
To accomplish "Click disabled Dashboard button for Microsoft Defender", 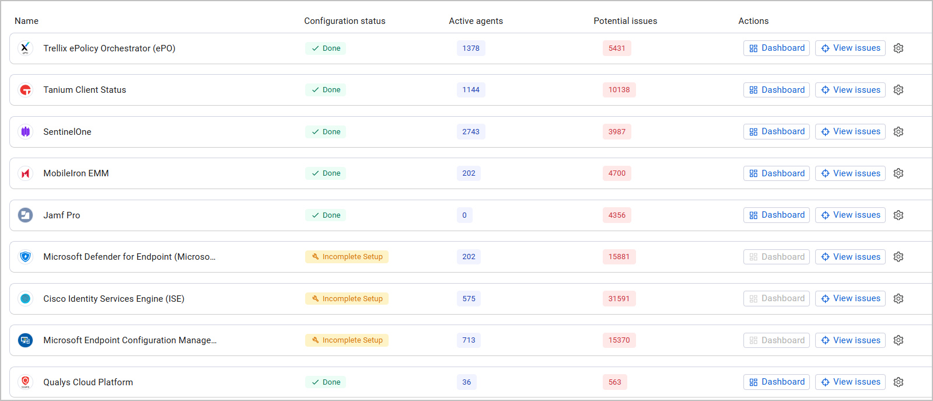I will click(x=777, y=257).
